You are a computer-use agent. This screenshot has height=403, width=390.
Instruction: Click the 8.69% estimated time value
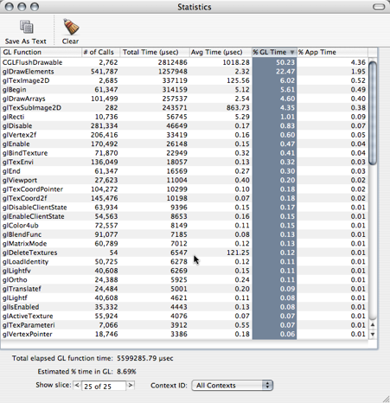[x=126, y=372]
